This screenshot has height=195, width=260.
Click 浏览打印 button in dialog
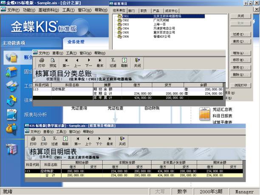click(240, 85)
